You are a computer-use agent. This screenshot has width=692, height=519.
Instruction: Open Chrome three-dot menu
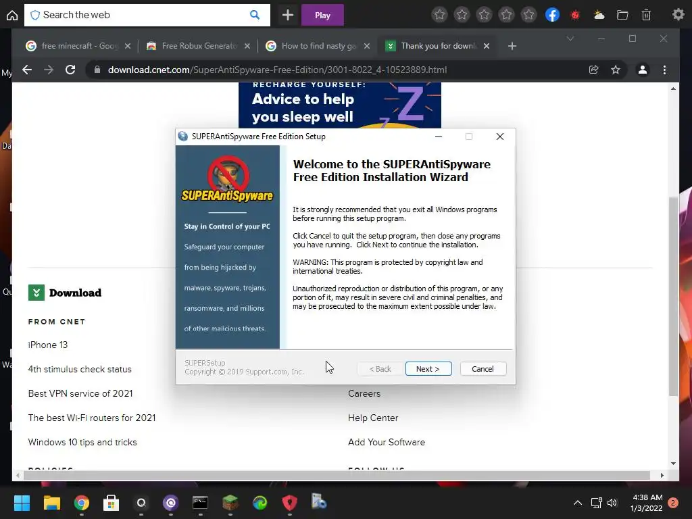click(665, 70)
